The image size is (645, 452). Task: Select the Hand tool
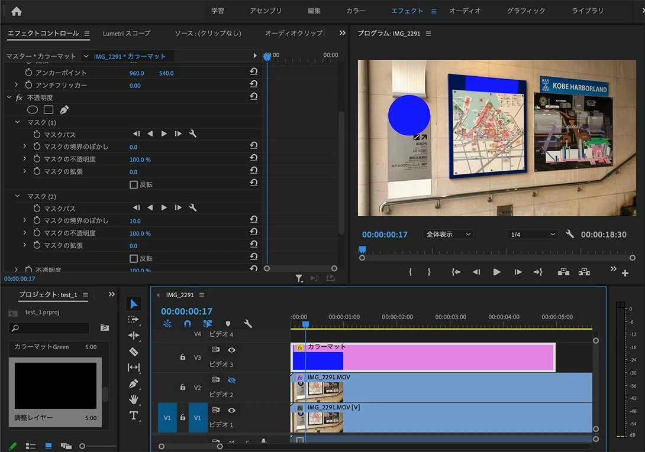134,399
